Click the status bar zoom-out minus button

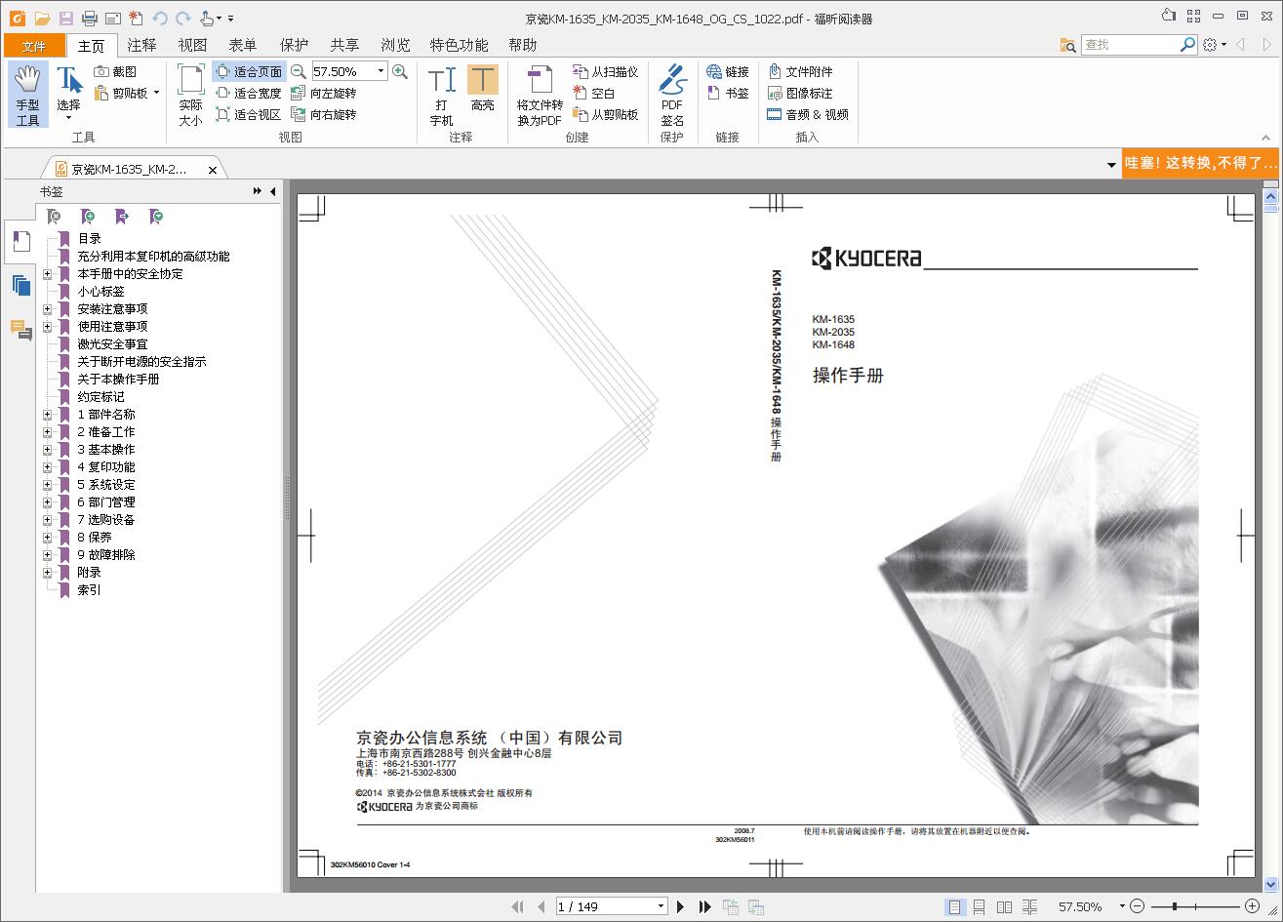pos(1137,906)
